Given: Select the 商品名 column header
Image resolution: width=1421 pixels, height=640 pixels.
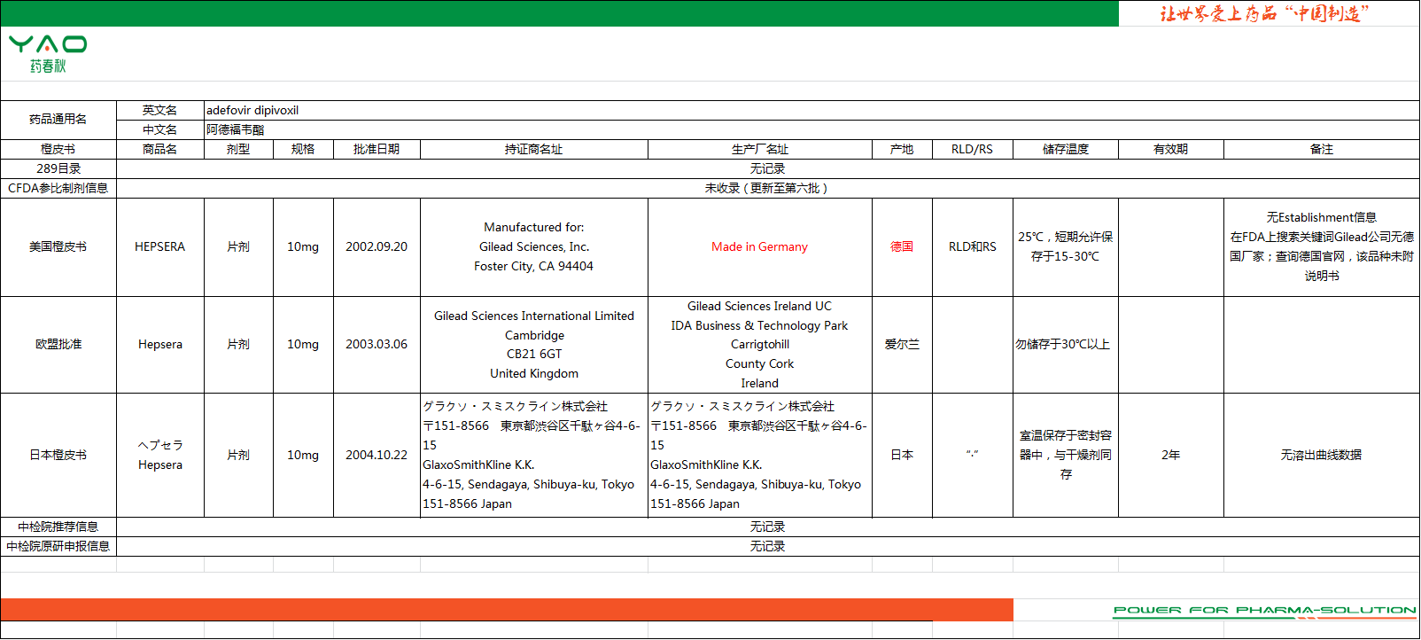Looking at the screenshot, I should (160, 150).
